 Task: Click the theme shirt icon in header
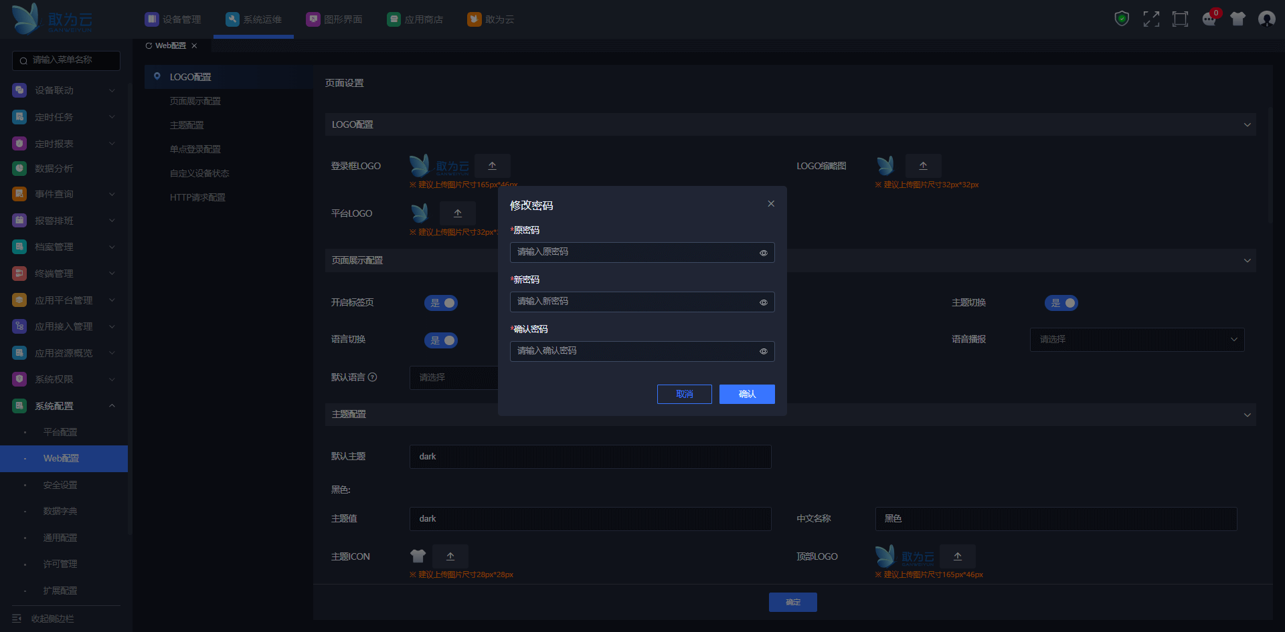[x=1237, y=19]
